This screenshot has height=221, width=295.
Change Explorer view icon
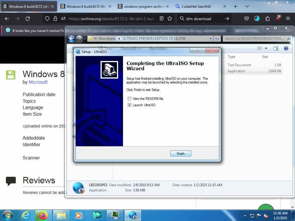[x=260, y=48]
